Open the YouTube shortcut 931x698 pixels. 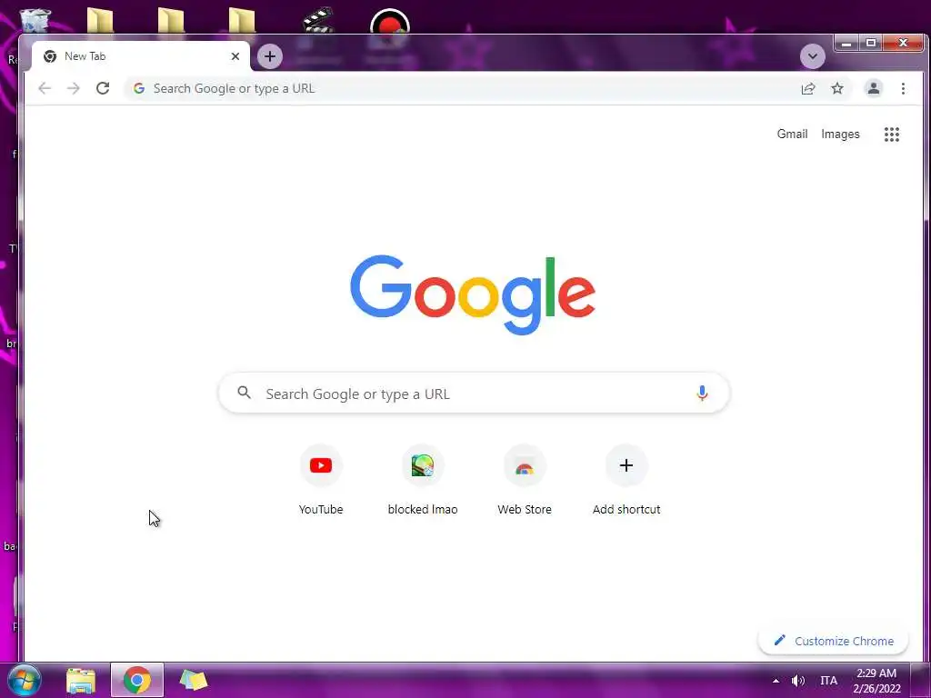tap(321, 480)
